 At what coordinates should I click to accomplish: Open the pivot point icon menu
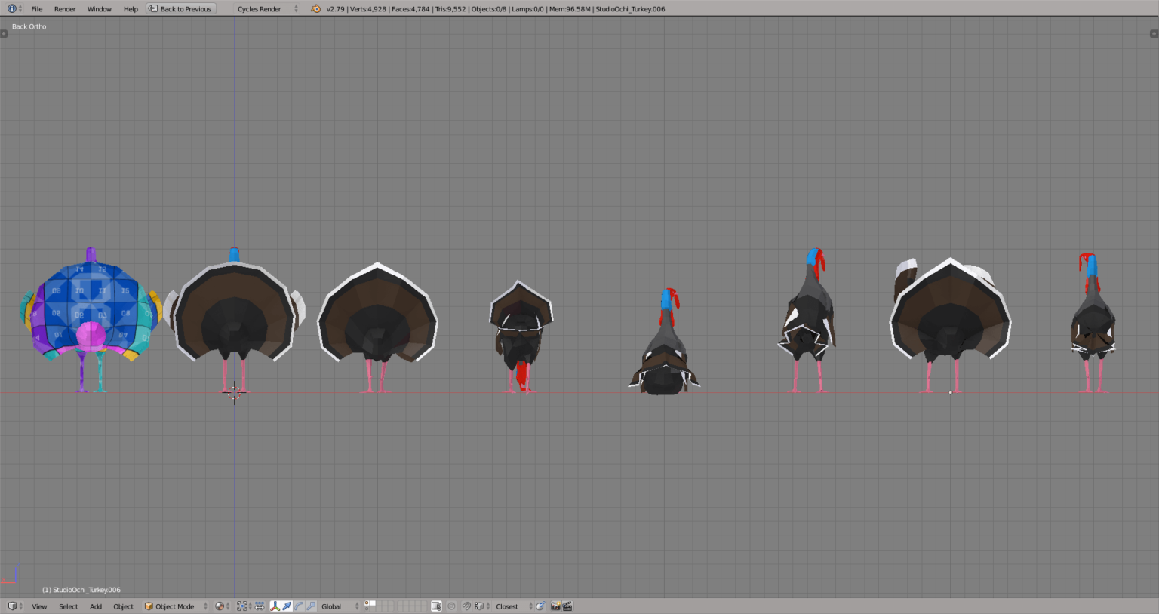click(x=241, y=606)
